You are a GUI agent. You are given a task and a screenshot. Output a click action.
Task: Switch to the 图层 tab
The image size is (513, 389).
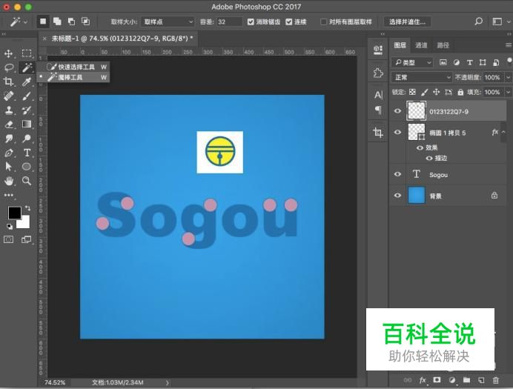click(x=400, y=45)
